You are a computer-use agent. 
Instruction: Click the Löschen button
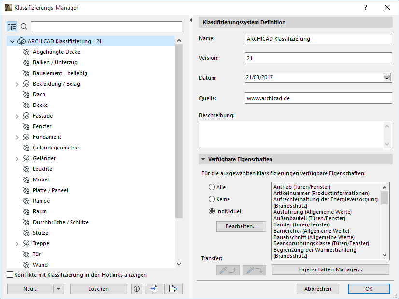click(x=98, y=288)
